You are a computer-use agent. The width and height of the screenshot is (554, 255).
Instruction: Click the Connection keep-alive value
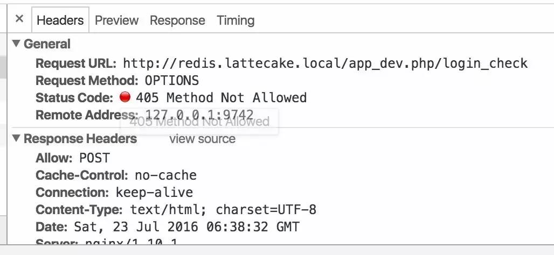(x=155, y=193)
